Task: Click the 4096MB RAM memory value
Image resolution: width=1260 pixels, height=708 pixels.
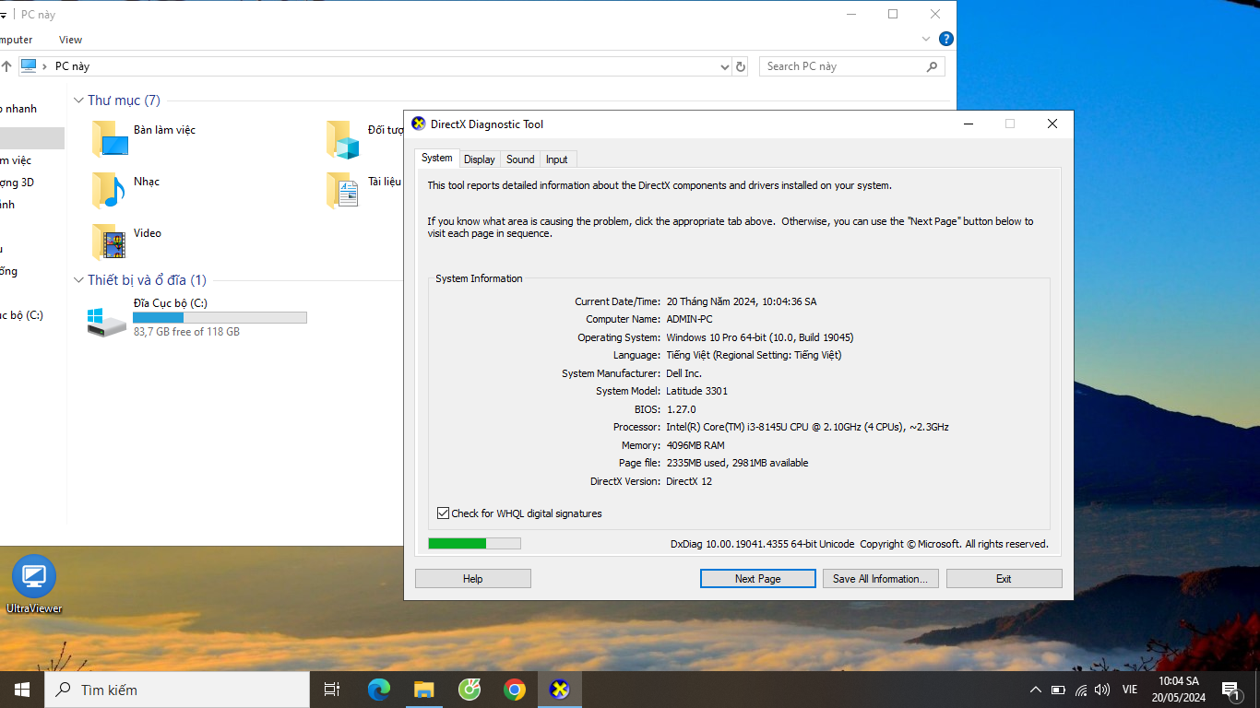Action: [x=695, y=445]
